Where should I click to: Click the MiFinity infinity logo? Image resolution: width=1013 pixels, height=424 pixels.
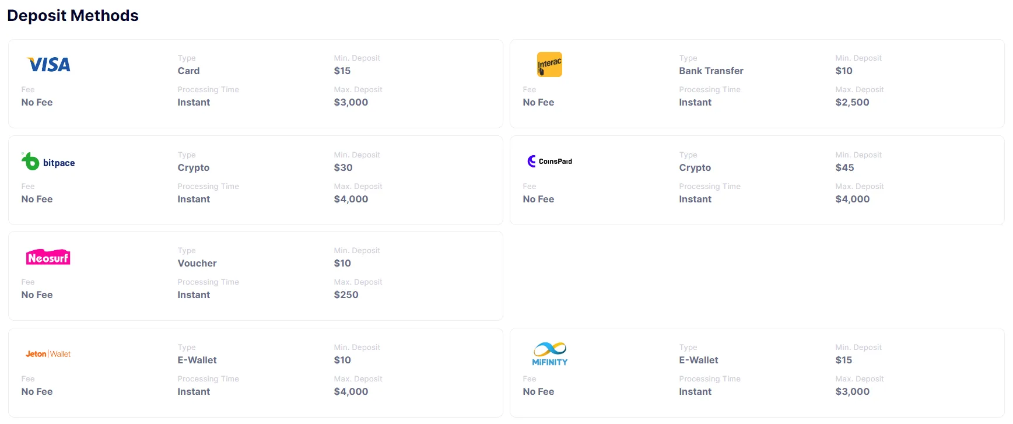[549, 353]
